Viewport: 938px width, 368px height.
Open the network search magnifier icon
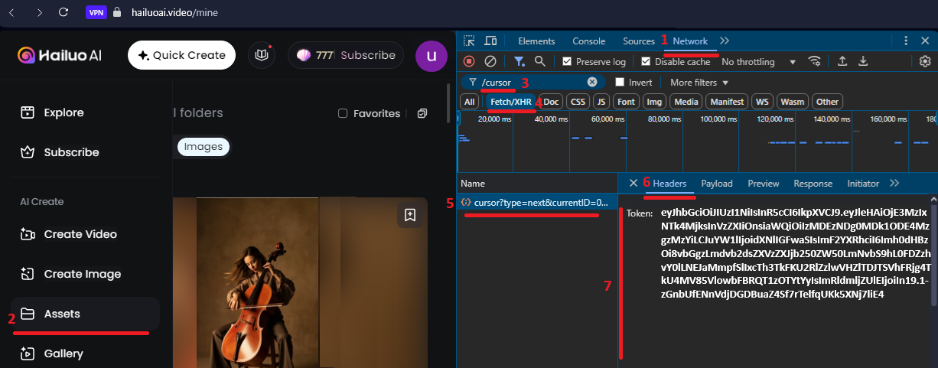pos(540,61)
